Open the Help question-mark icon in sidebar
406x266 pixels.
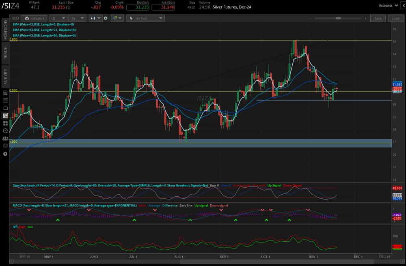[x=5, y=153]
